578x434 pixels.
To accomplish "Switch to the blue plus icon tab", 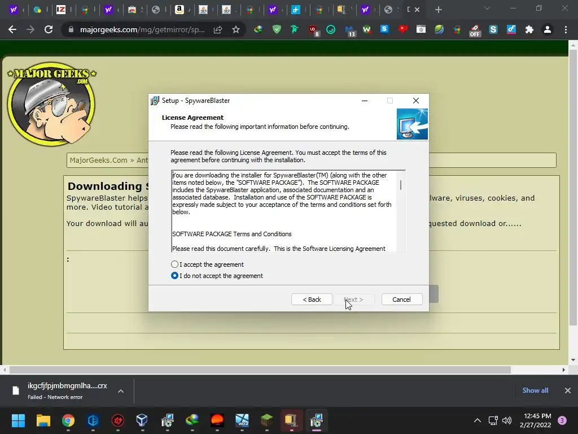I will pos(296,10).
